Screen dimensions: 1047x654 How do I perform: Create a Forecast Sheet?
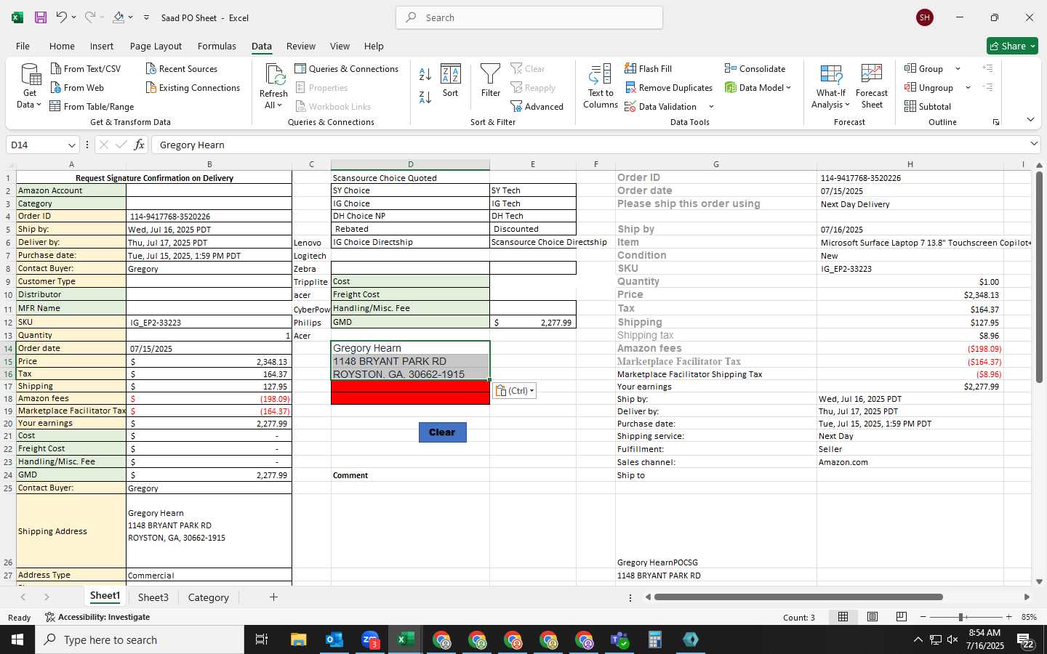coord(872,86)
